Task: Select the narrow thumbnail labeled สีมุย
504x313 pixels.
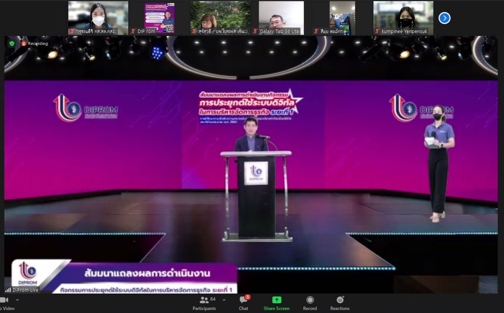Action: (x=342, y=18)
